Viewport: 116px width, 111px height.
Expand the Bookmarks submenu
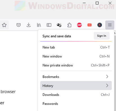pos(76,77)
